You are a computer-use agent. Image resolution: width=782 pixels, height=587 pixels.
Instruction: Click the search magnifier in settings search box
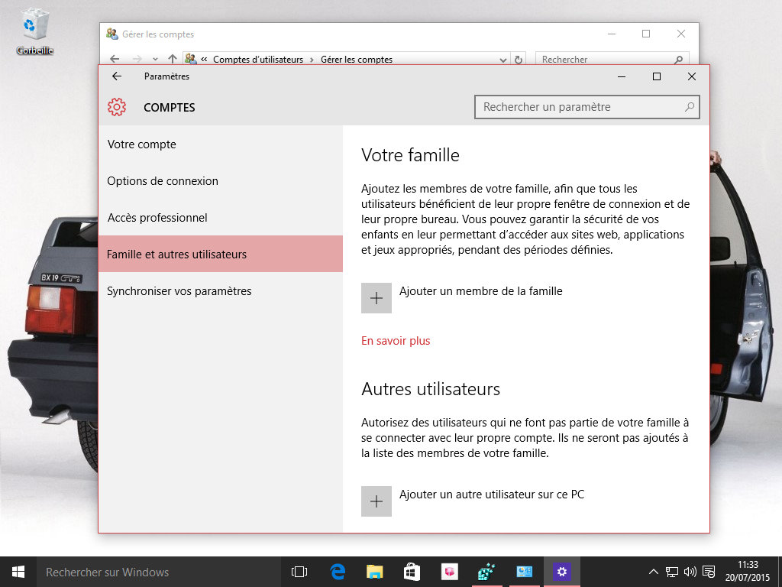point(689,107)
